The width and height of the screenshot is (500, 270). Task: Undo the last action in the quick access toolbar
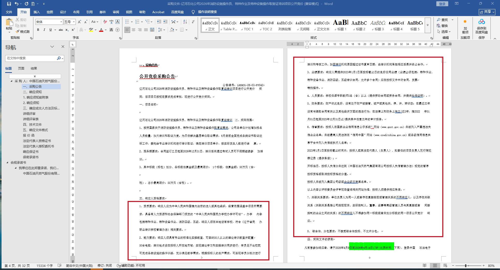click(17, 4)
